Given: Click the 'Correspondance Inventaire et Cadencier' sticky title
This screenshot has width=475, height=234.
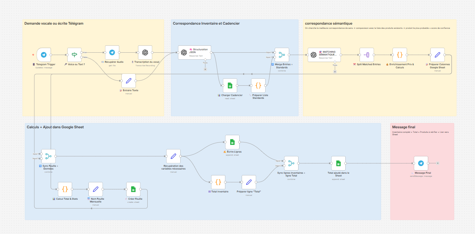Looking at the screenshot, I should click(x=206, y=24).
